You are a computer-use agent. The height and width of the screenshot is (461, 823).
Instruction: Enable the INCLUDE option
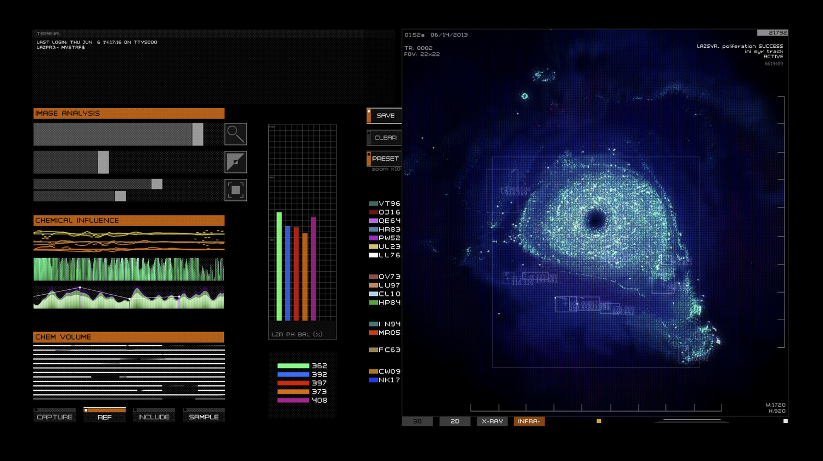point(154,417)
